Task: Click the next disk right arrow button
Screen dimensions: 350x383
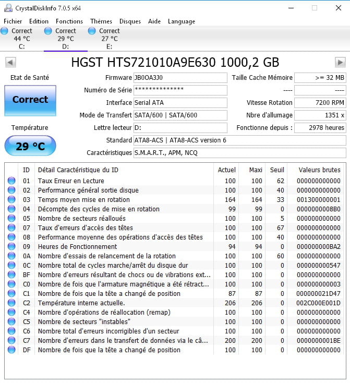Action: pyautogui.click(x=340, y=63)
